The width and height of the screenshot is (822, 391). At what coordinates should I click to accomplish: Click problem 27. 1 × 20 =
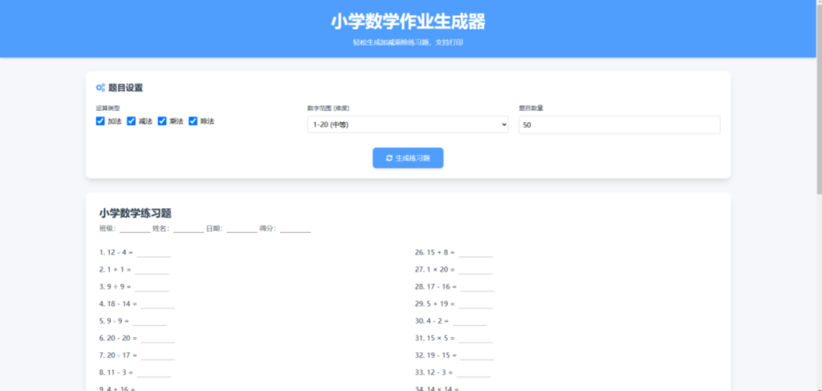tap(435, 270)
